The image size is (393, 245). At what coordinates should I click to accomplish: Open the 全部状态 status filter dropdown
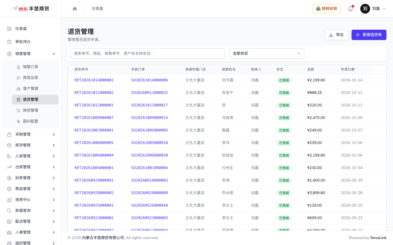coord(267,54)
